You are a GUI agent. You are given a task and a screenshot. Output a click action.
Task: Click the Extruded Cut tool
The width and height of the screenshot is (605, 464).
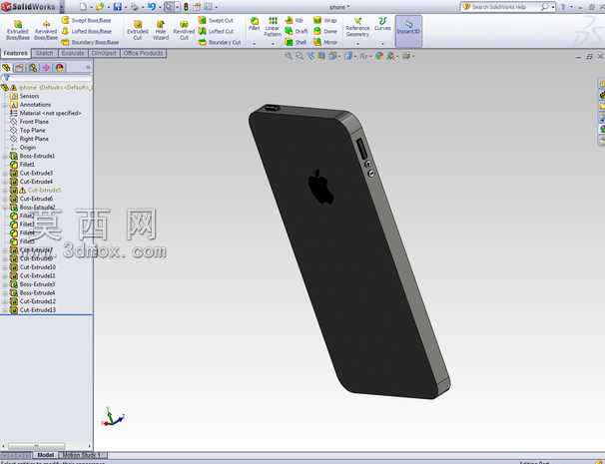(138, 30)
